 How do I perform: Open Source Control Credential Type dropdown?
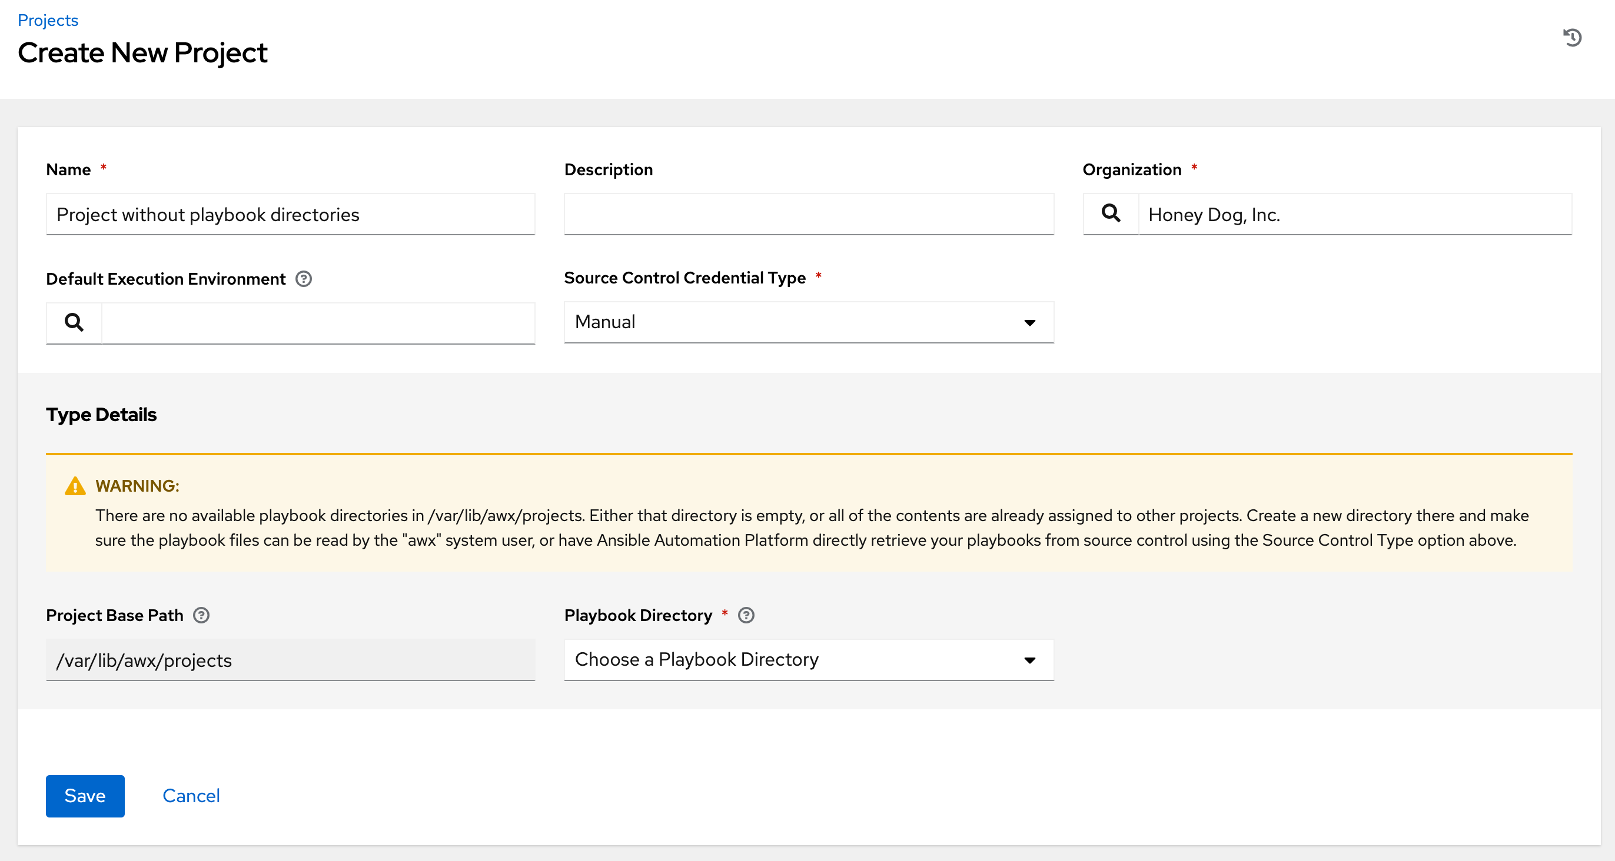[x=809, y=322]
